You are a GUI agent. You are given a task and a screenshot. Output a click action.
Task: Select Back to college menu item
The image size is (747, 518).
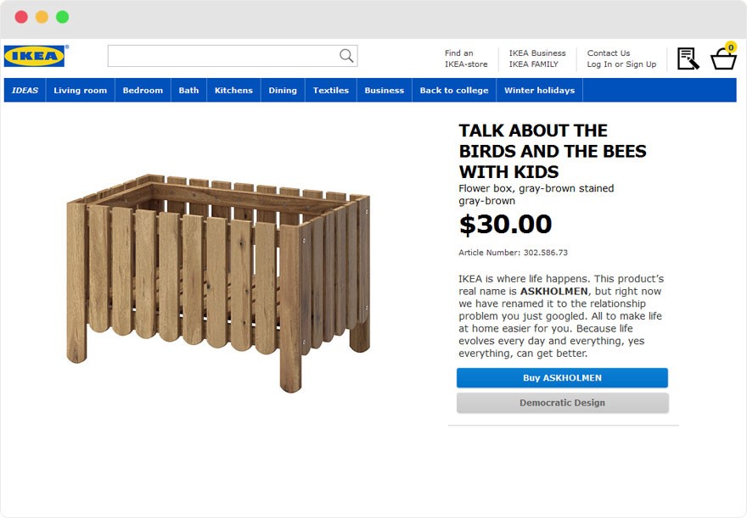pyautogui.click(x=454, y=91)
